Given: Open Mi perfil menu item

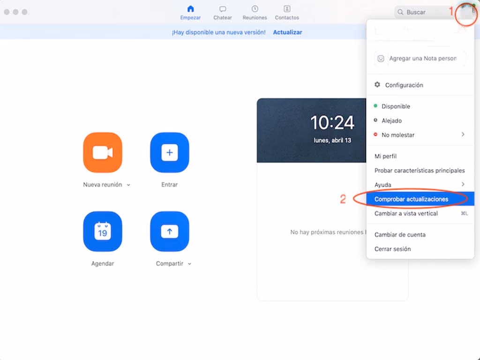Looking at the screenshot, I should click(420, 156).
